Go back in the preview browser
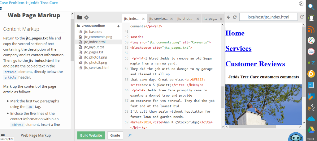The height and width of the screenshot is (141, 317). (x=228, y=17)
